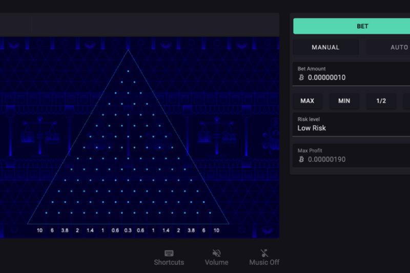The height and width of the screenshot is (273, 410).
Task: Click the Bitcoin icon in Max Profit
Action: click(301, 159)
